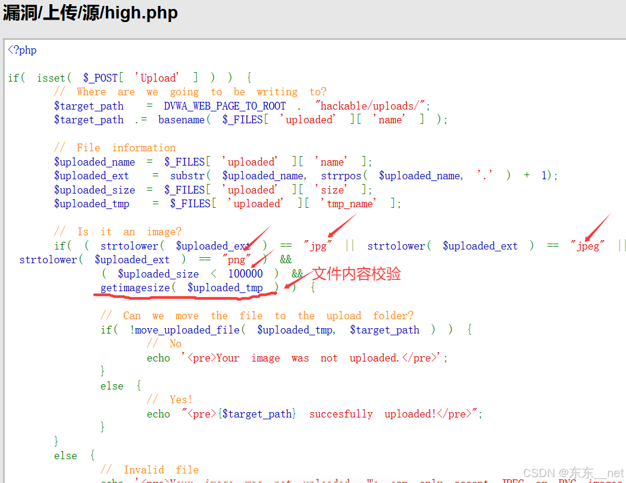Click the 'size' array key string
The image size is (626, 483).
tap(331, 190)
